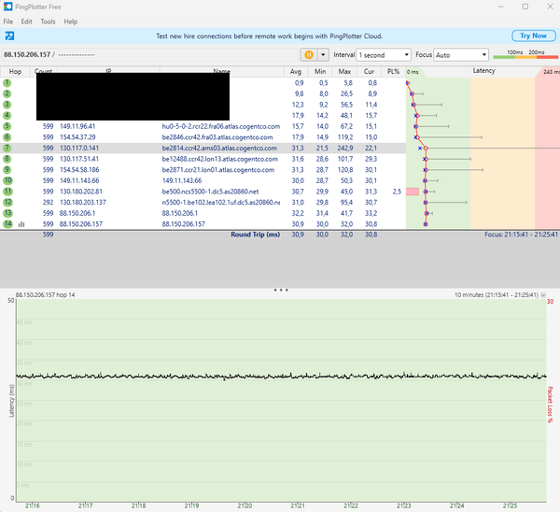Click the count value 292 on hop 12

pyautogui.click(x=48, y=203)
